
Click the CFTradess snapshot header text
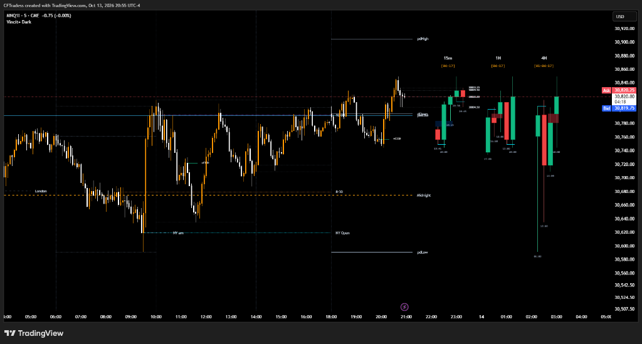71,5
